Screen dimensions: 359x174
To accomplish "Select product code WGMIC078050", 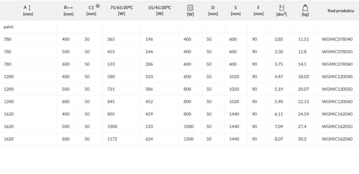I will click(x=337, y=52).
